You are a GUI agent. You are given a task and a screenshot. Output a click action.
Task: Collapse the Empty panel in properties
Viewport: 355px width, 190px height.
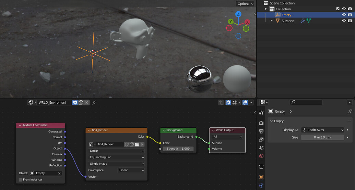pyautogui.click(x=271, y=121)
